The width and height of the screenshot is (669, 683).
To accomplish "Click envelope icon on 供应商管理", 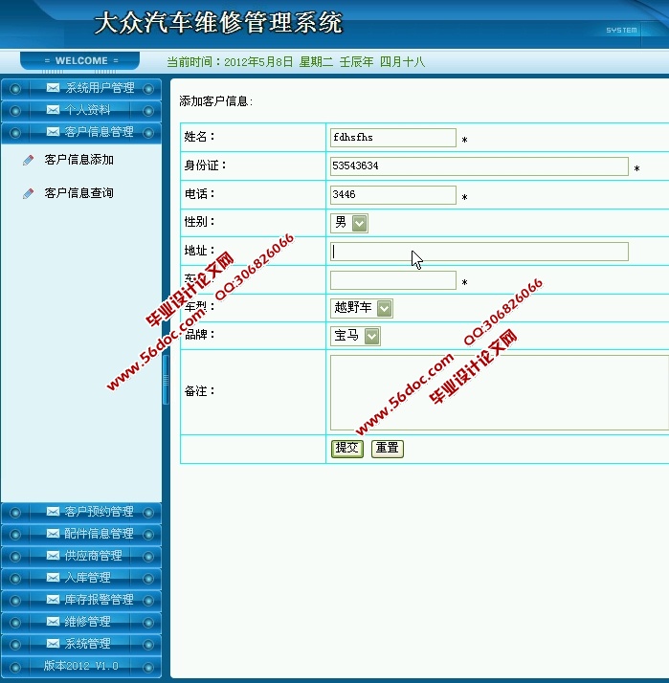I will point(53,556).
